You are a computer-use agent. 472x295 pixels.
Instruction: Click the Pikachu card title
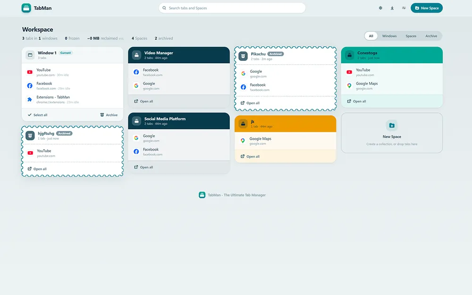tap(258, 54)
